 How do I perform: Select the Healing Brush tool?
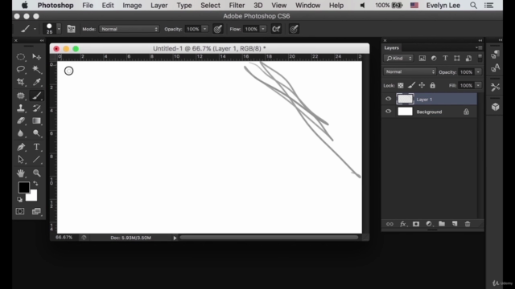pyautogui.click(x=21, y=96)
